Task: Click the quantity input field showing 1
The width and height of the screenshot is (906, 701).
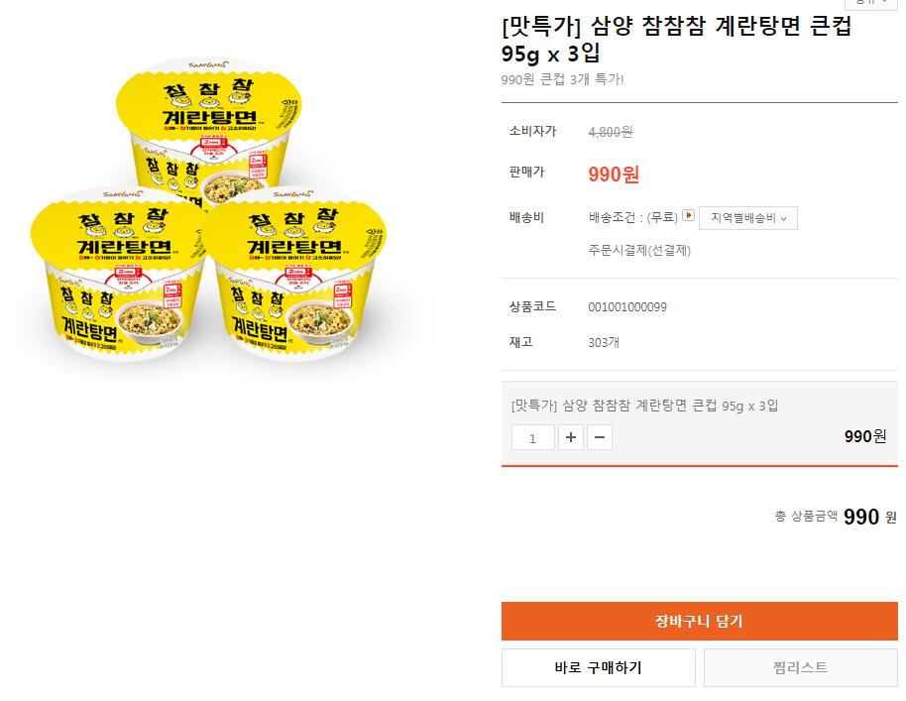Action: click(532, 437)
